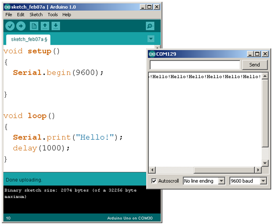Save the sketch with Save icon

56,26
